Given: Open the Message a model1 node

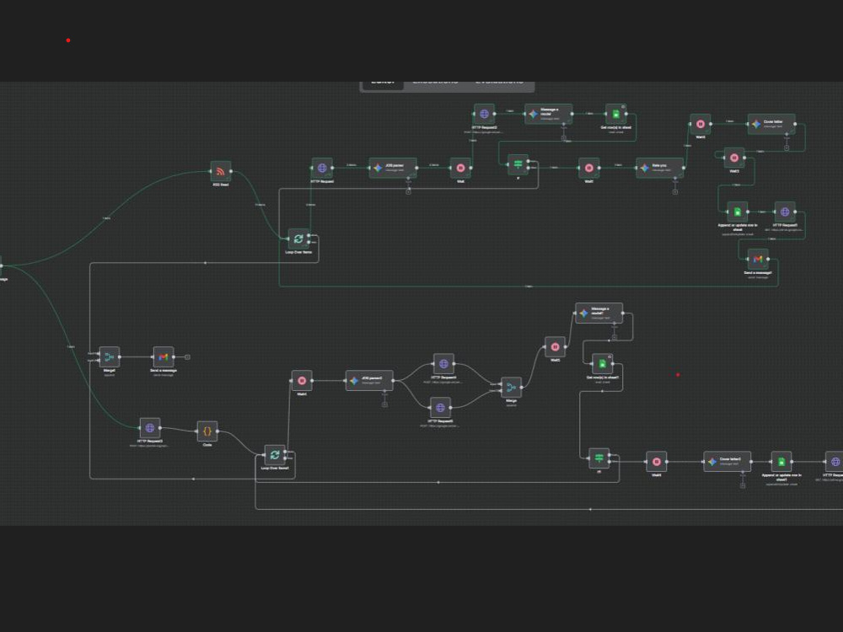Looking at the screenshot, I should [x=599, y=313].
